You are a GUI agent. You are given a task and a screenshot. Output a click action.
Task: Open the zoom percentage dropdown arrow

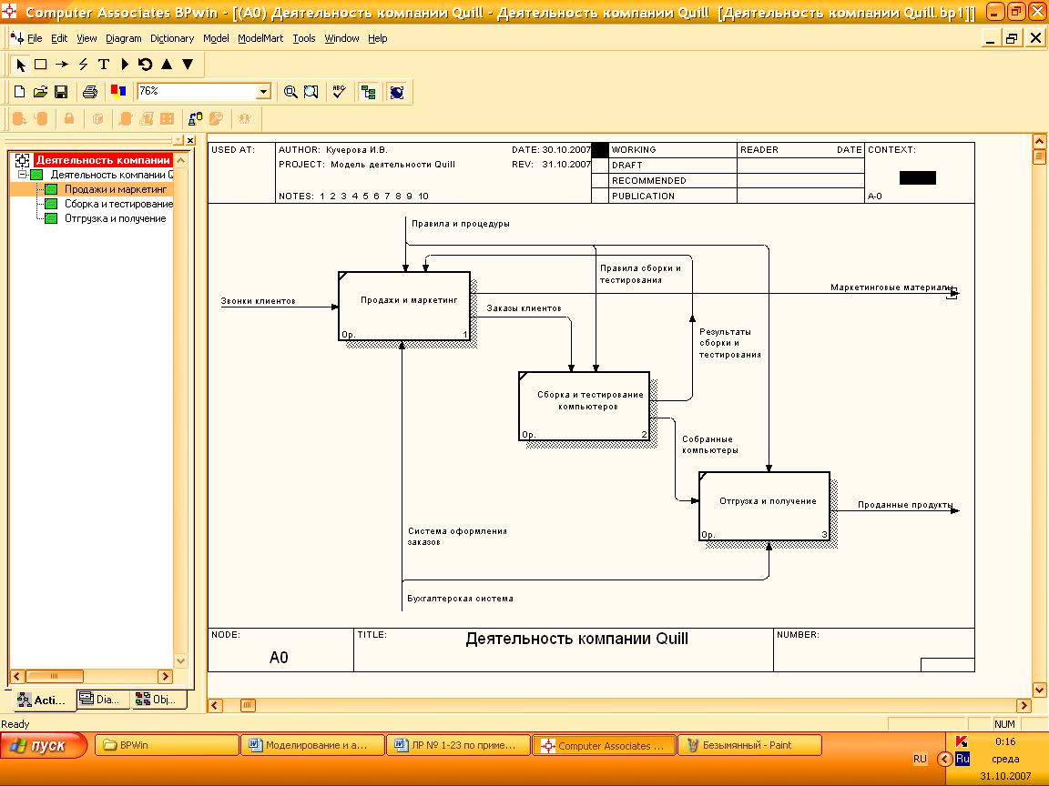pos(263,92)
